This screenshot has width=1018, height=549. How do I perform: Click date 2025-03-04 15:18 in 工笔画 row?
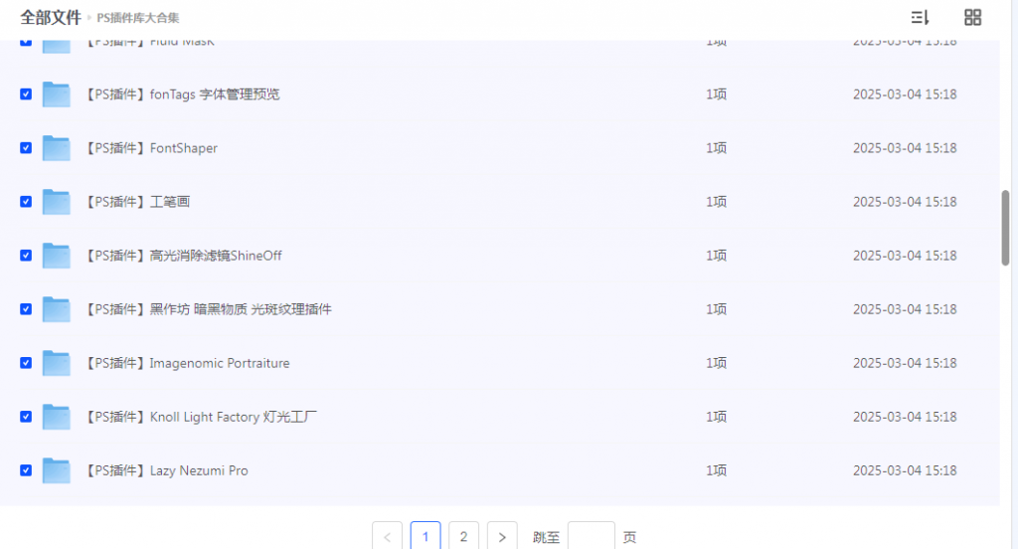(905, 202)
